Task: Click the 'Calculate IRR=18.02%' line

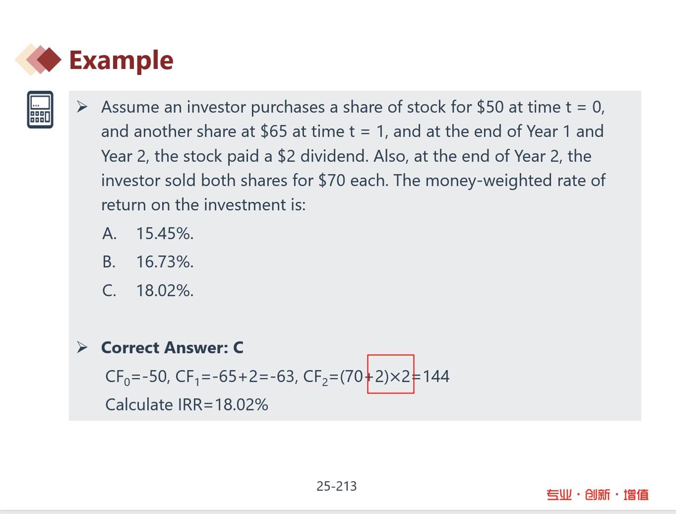Action: pos(186,404)
